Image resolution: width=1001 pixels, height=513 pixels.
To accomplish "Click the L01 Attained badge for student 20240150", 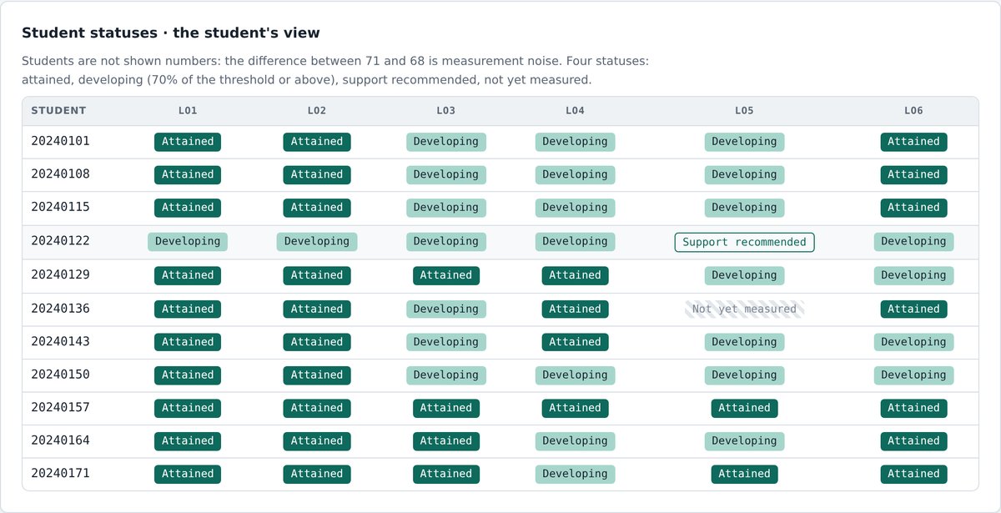I will [x=188, y=375].
